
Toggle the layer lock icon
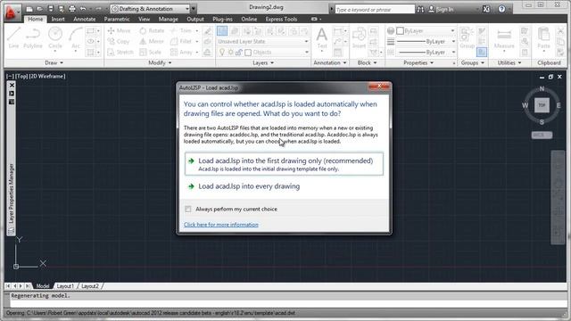point(239,53)
